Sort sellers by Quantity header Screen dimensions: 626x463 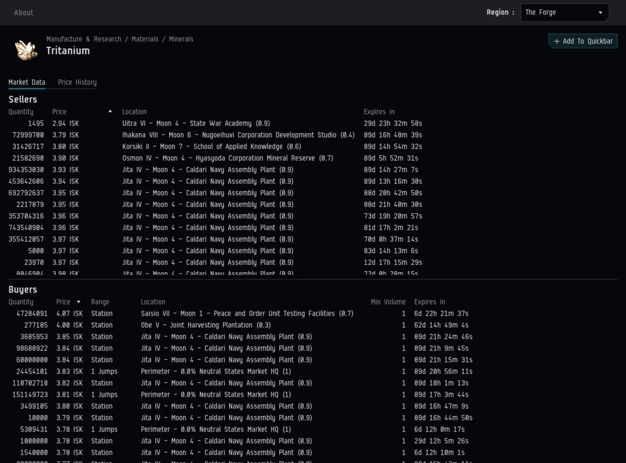[x=21, y=112]
